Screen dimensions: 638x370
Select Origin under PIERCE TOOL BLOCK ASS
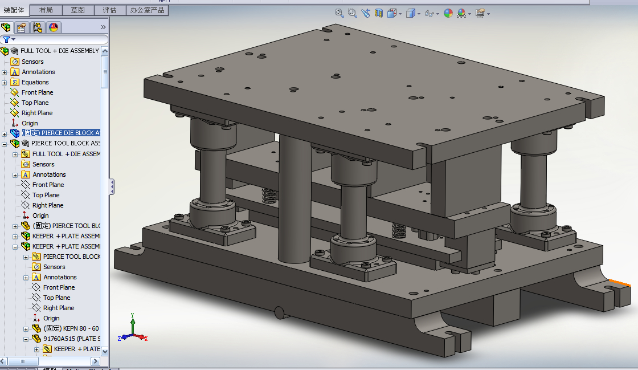tap(40, 216)
